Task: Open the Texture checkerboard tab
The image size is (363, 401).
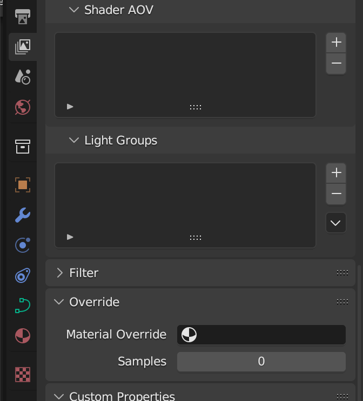Action: [23, 375]
